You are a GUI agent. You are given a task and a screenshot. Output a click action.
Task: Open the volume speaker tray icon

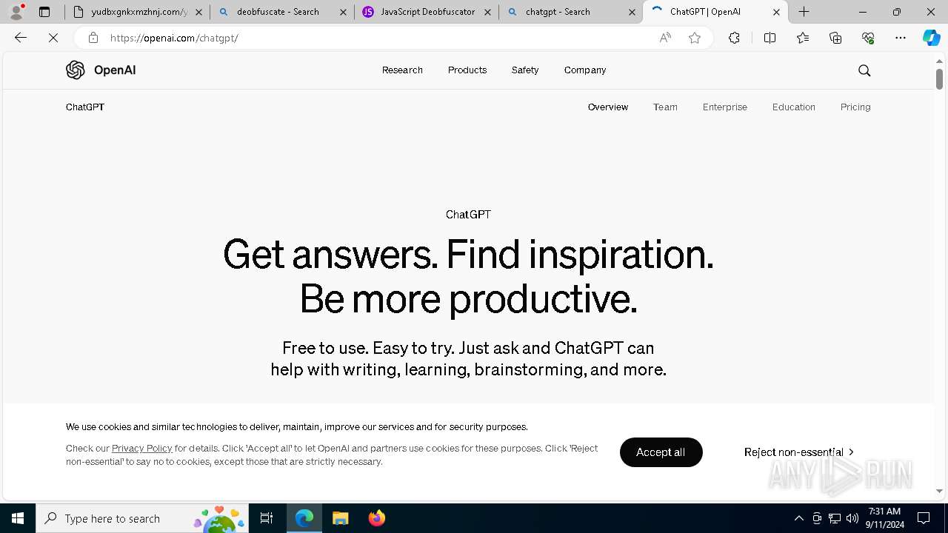852,518
